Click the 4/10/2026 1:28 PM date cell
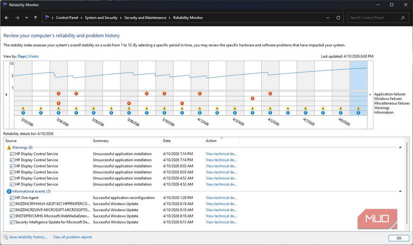413x245 pixels. (x=178, y=198)
